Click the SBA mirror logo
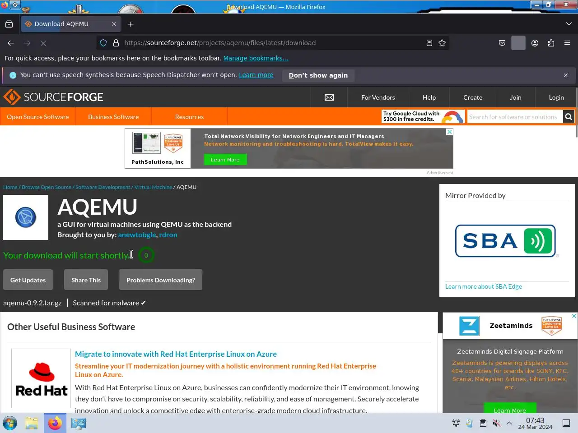Viewport: 578px width, 433px height. tap(507, 241)
